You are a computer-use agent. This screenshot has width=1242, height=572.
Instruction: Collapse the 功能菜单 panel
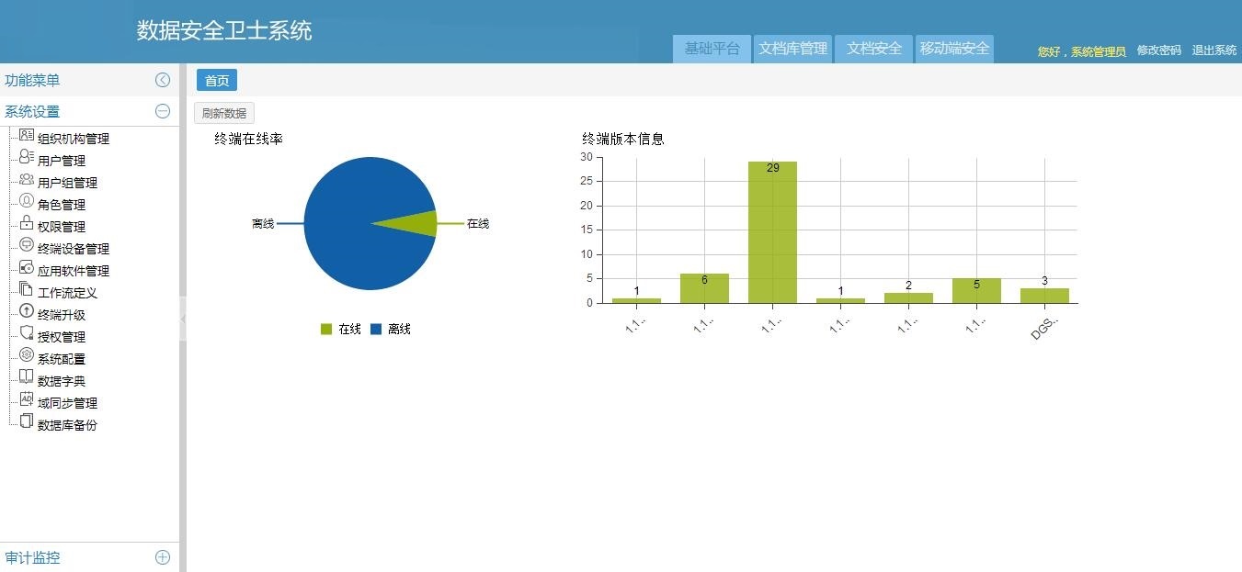(x=164, y=80)
